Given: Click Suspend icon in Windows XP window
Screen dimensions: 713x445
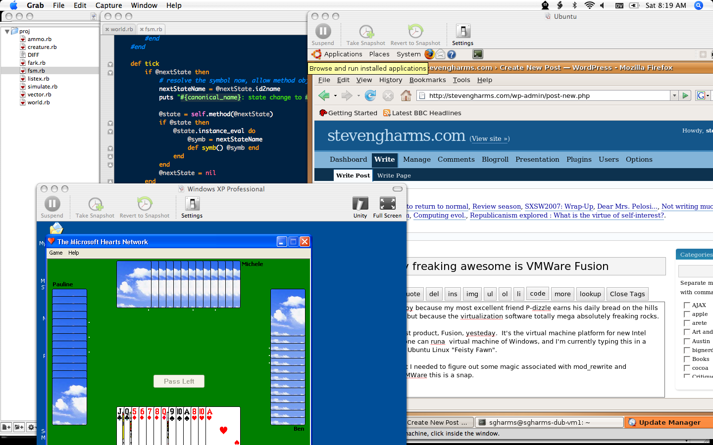Looking at the screenshot, I should point(52,204).
